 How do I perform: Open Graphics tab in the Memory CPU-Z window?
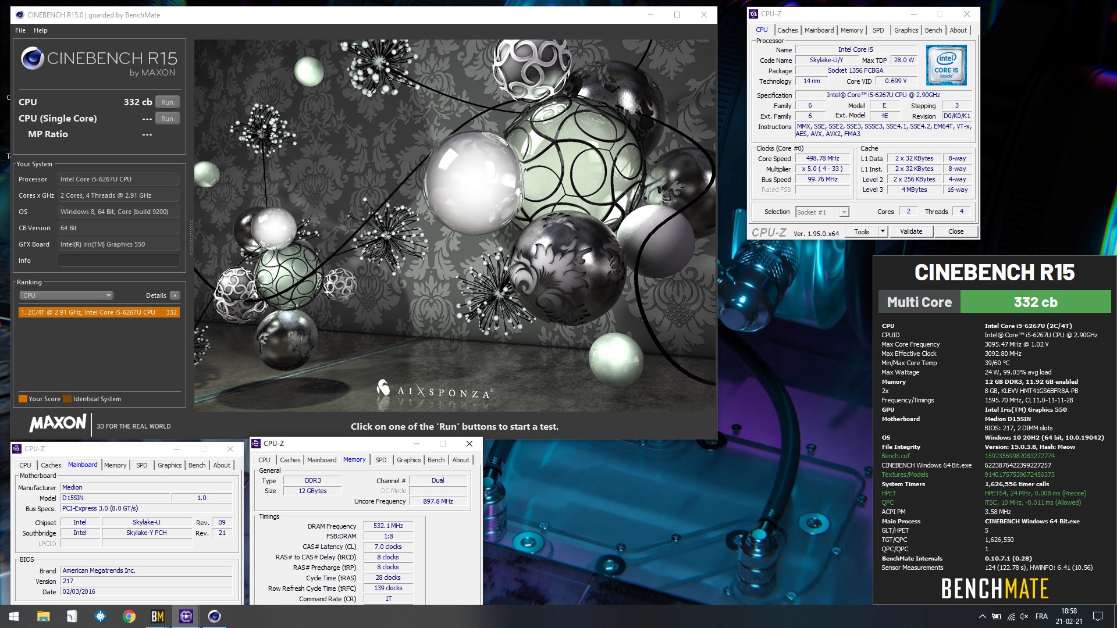click(409, 460)
